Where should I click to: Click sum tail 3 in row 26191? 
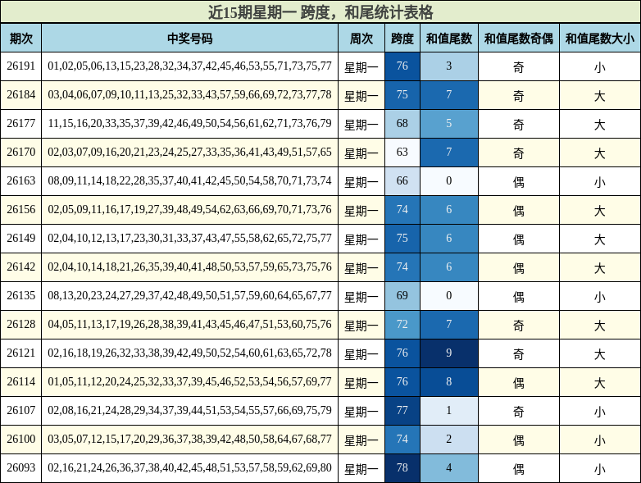[449, 66]
